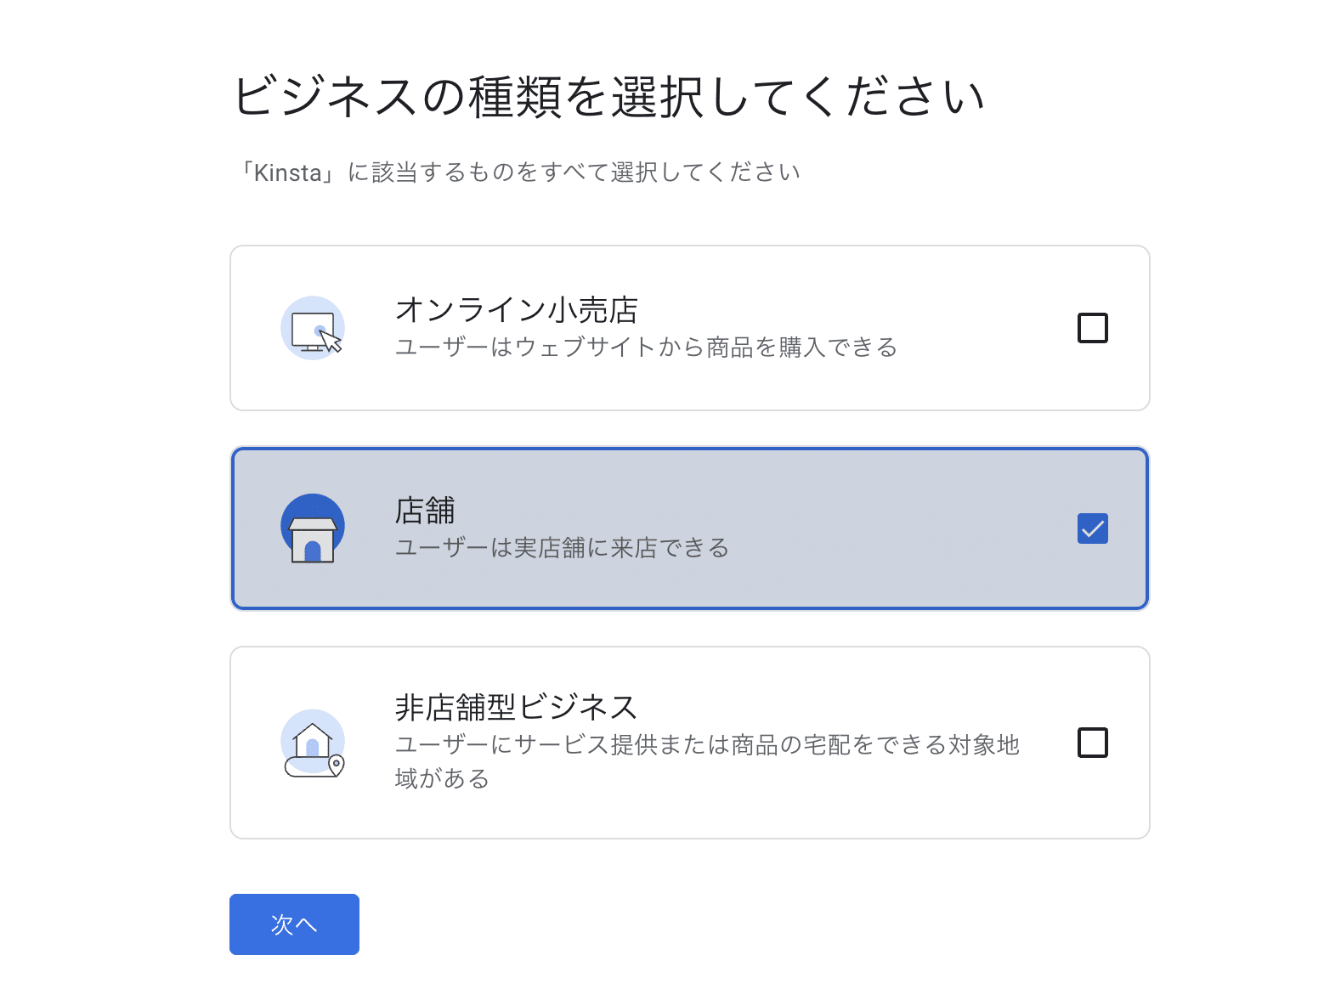Screen dimensions: 1341x989
Task: Click the ユーザーは実店舗に来店できる description
Action: pos(562,549)
